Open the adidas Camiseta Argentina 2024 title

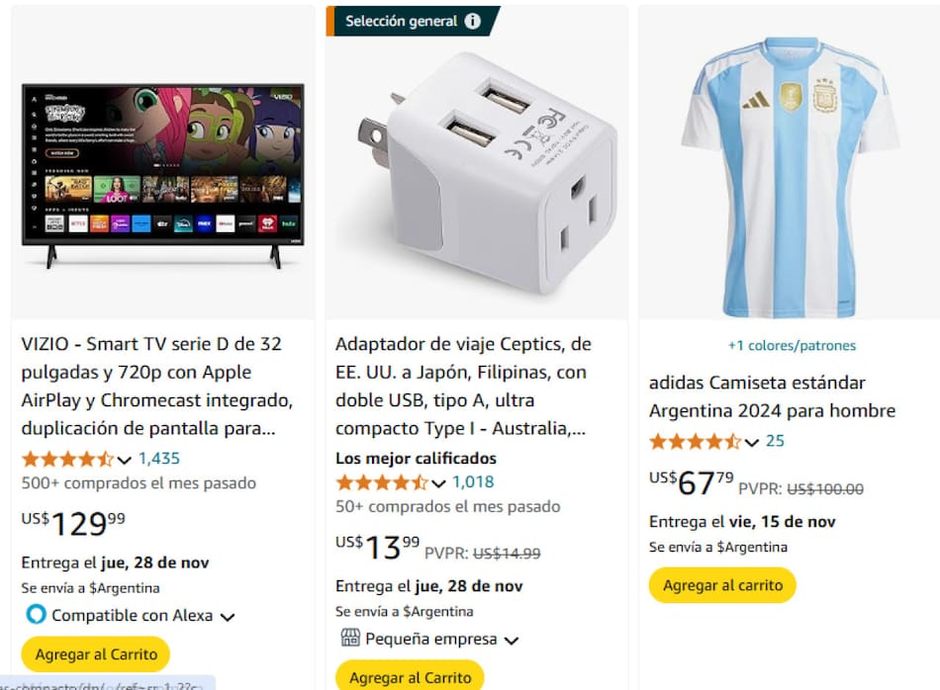(772, 396)
